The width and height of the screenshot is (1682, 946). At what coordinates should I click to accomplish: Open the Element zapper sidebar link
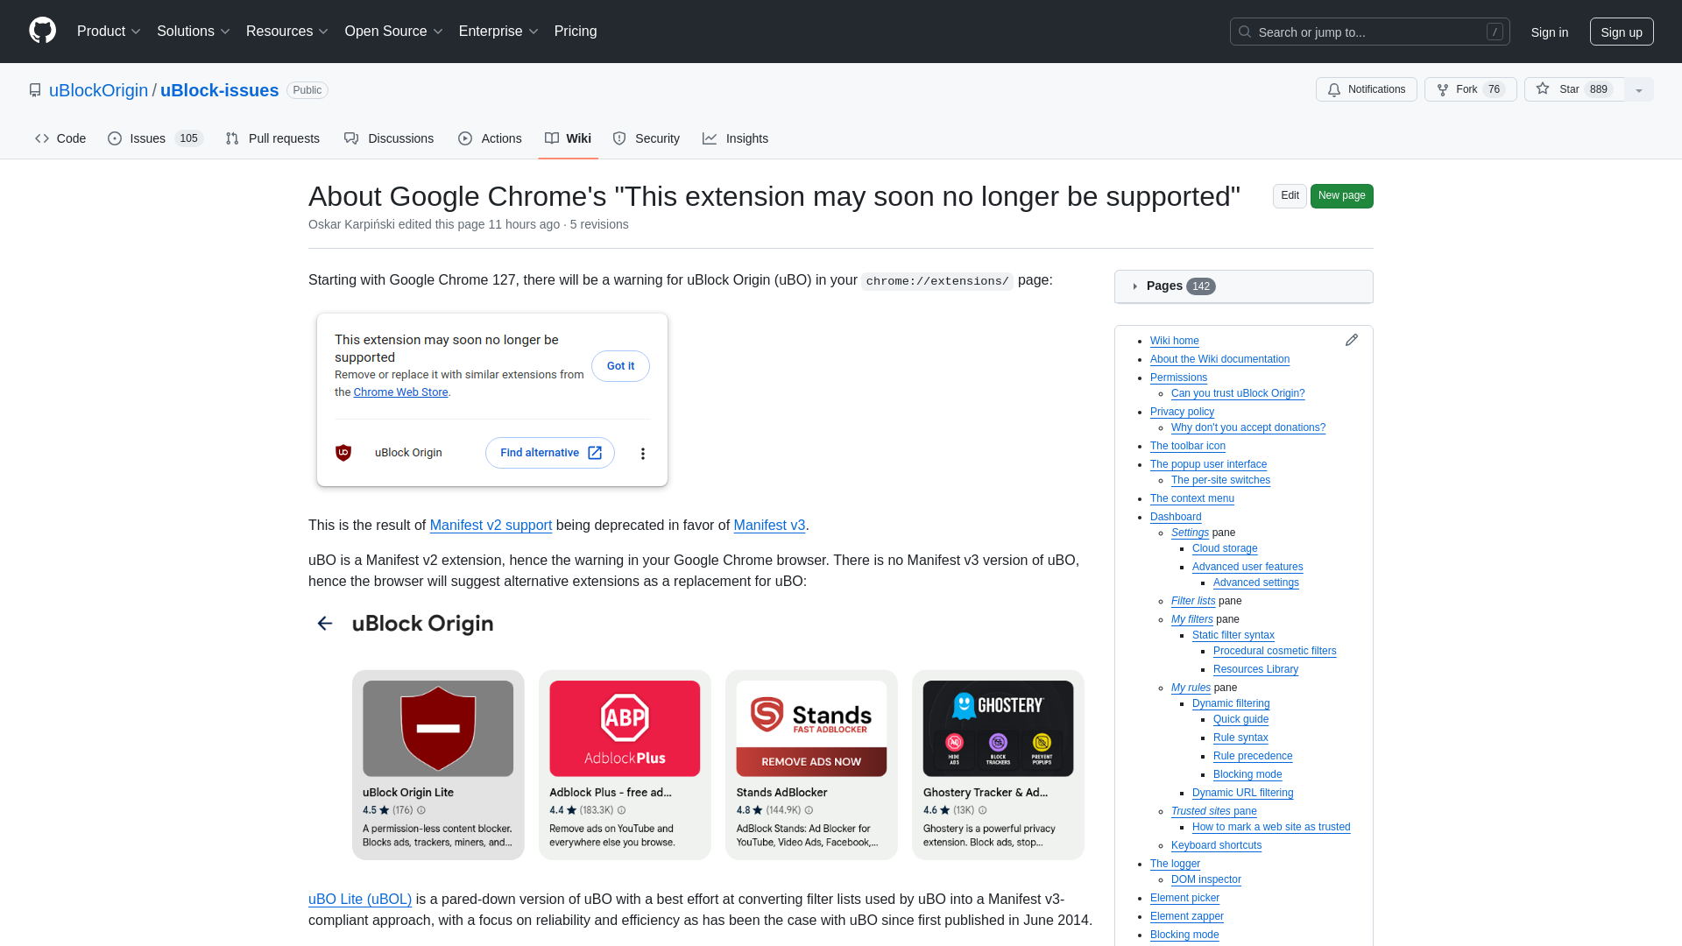(x=1186, y=916)
